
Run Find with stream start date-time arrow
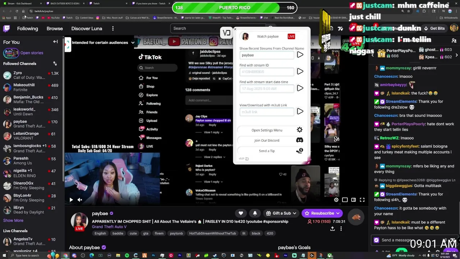pos(300,88)
